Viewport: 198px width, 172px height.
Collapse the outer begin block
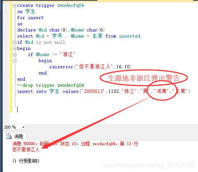[15, 48]
